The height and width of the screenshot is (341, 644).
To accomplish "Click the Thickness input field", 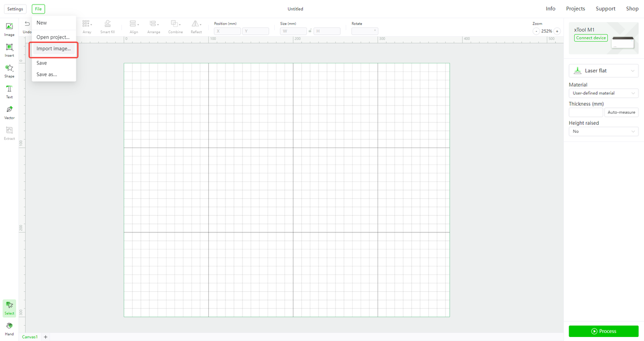I will click(586, 112).
